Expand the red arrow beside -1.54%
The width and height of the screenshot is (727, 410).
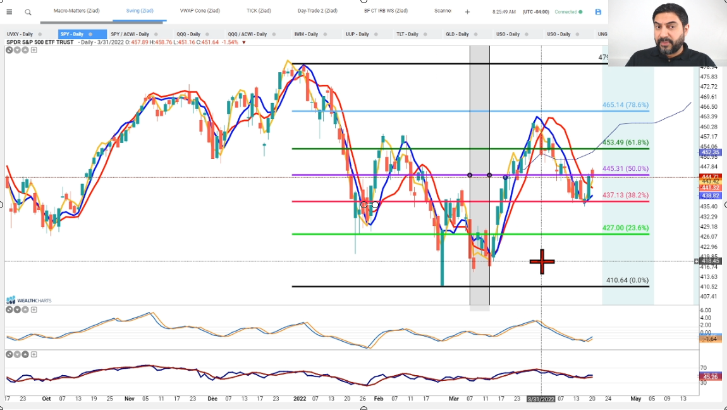pyautogui.click(x=244, y=42)
